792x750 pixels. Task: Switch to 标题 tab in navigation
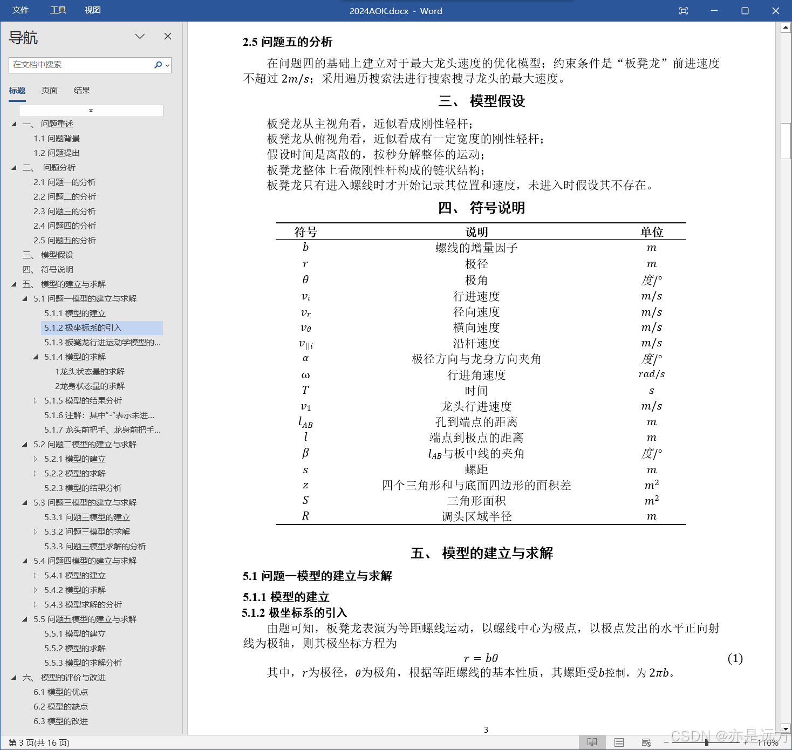(17, 90)
